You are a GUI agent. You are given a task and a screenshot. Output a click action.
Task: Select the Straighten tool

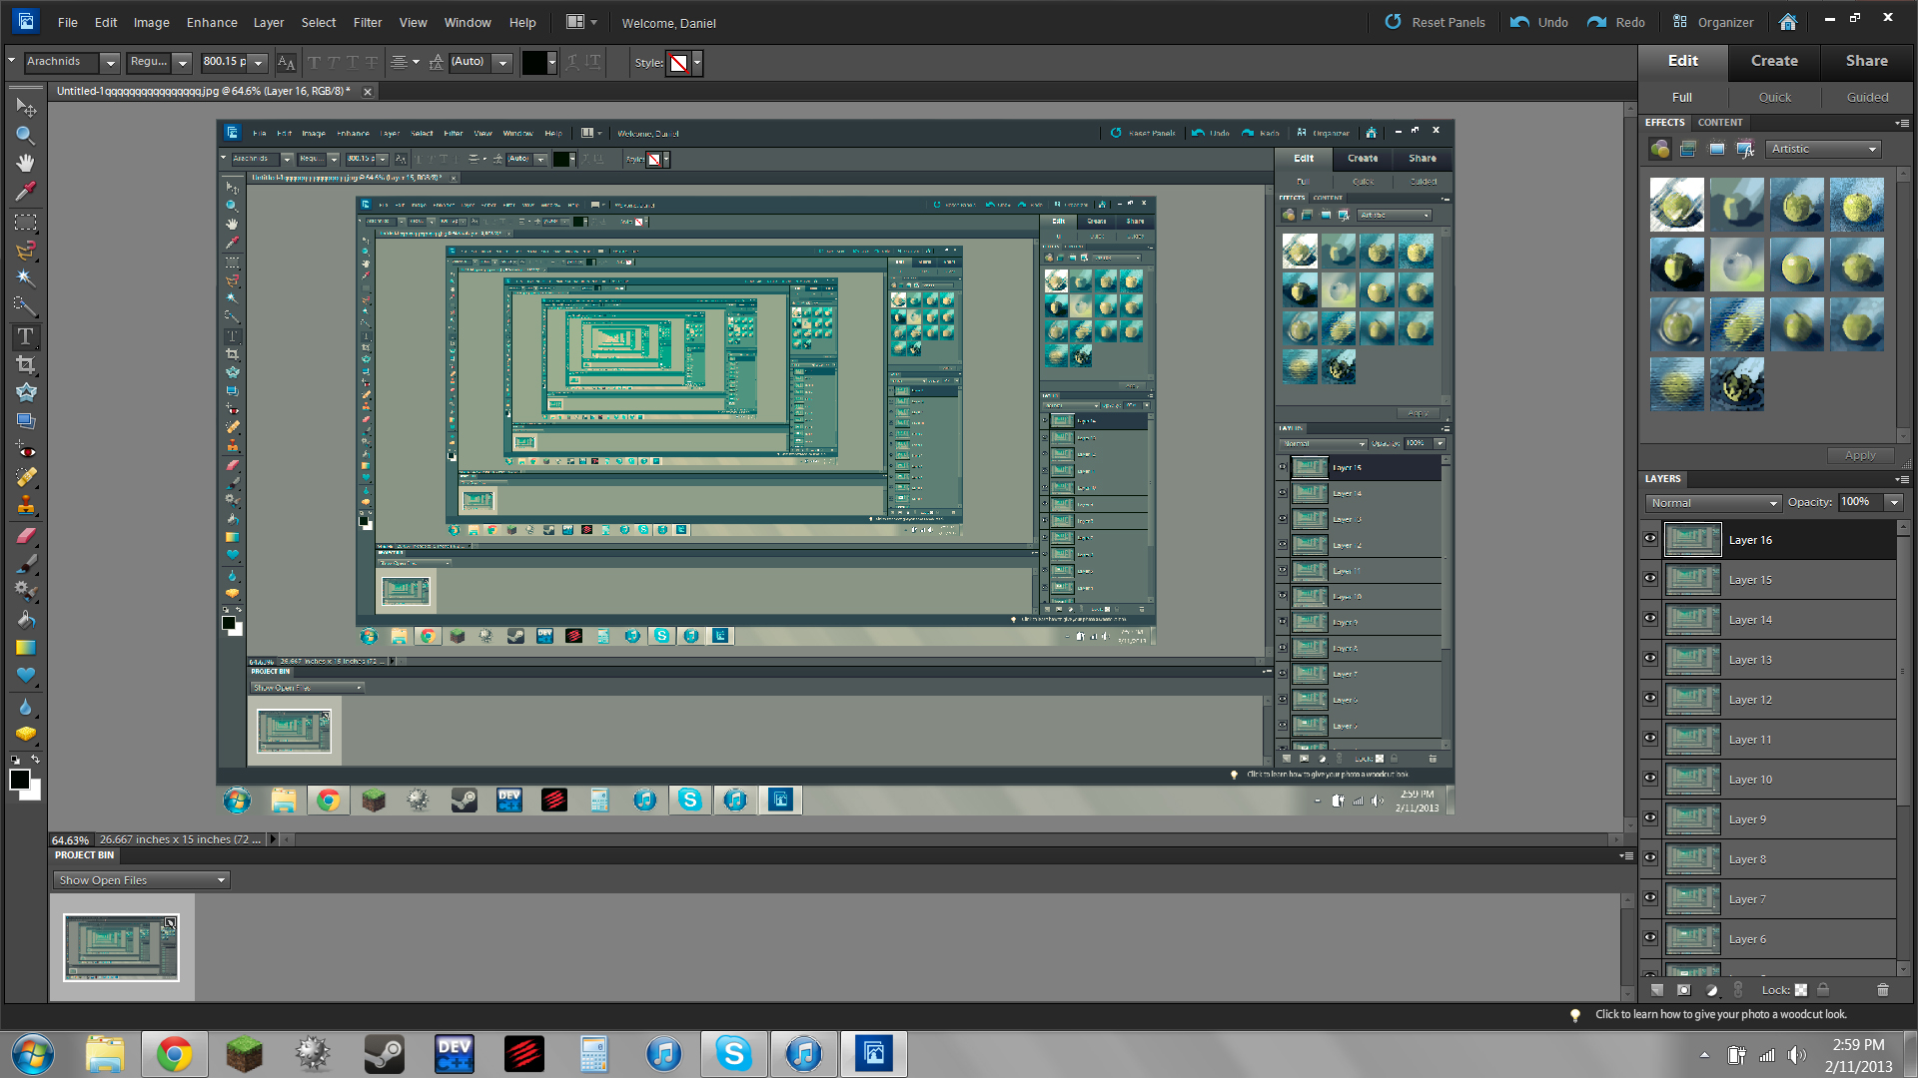[x=26, y=420]
